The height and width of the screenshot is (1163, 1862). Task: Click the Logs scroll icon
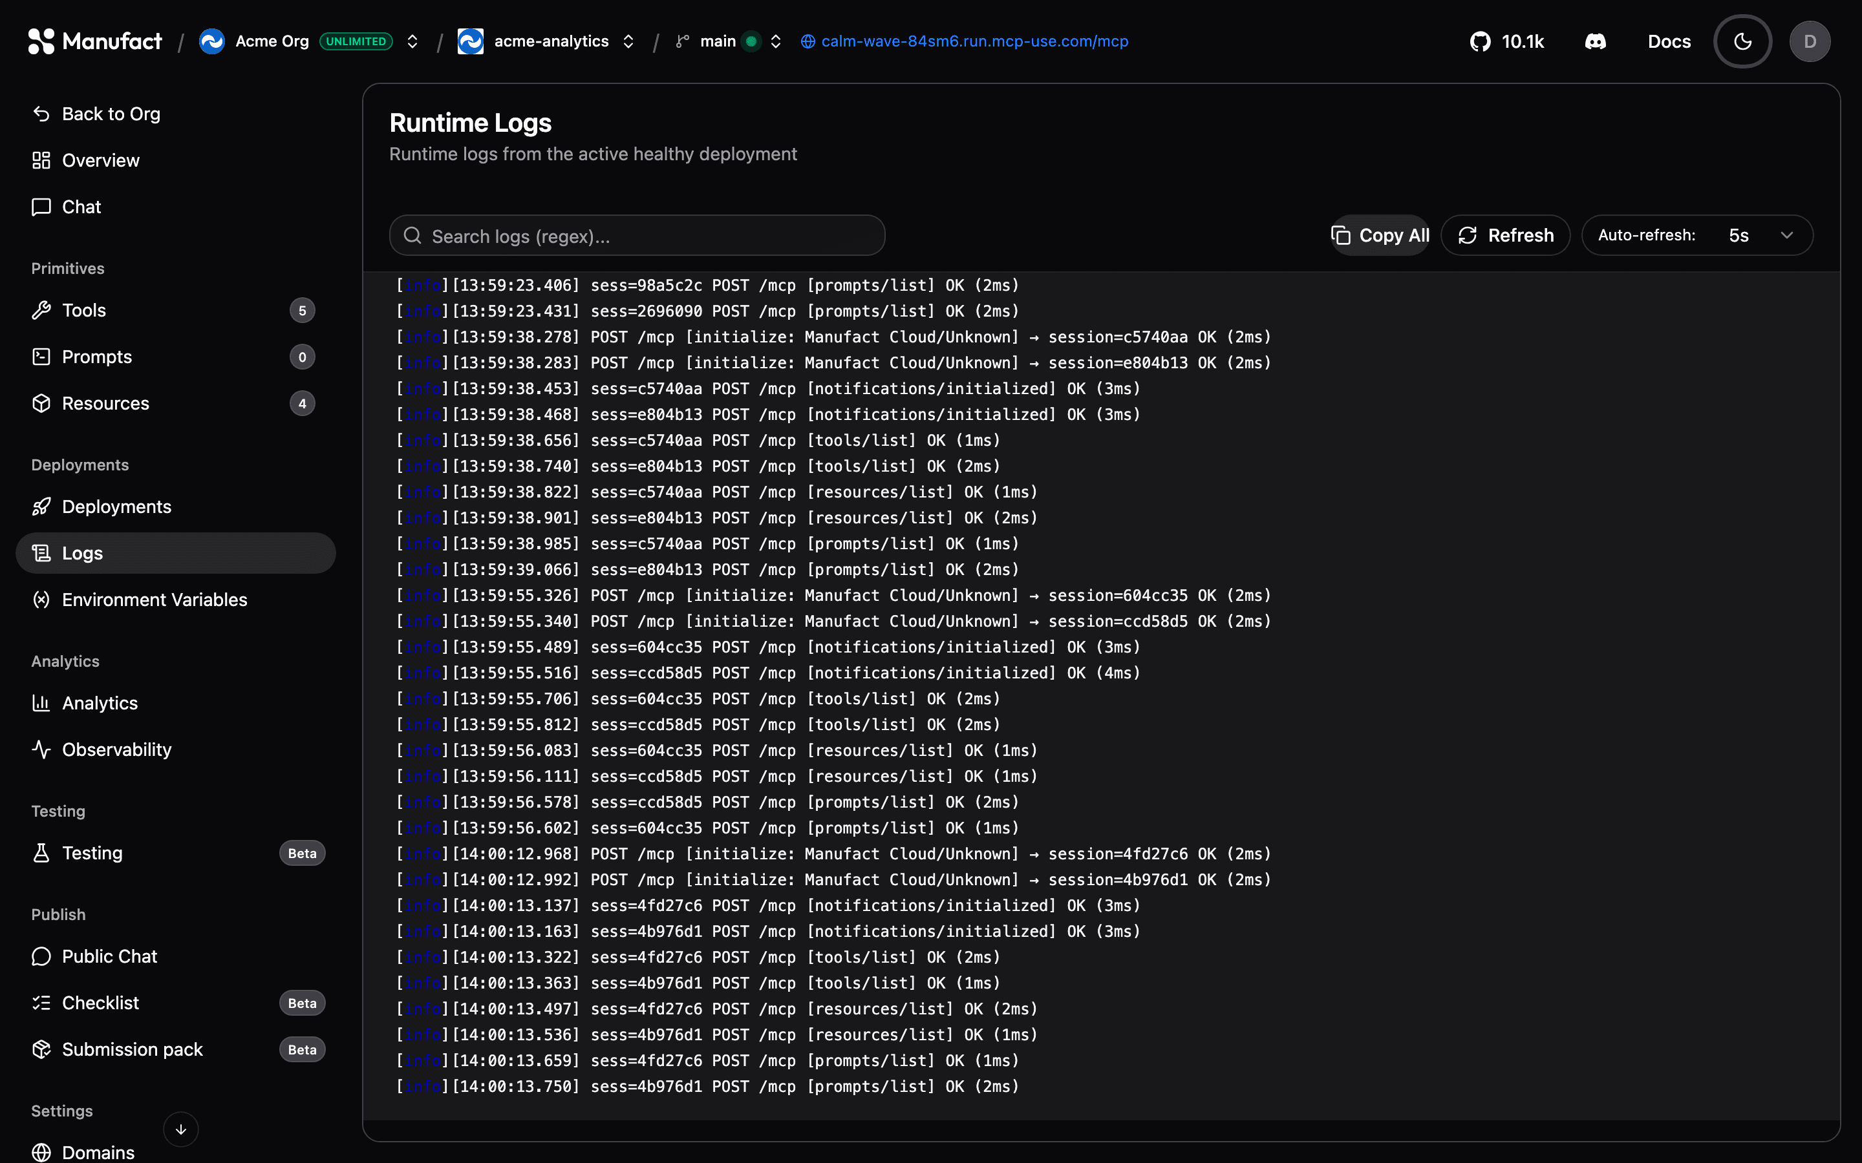pos(41,553)
